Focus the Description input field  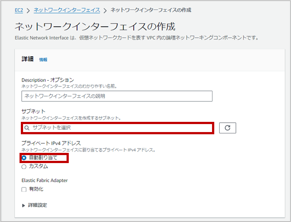point(117,96)
